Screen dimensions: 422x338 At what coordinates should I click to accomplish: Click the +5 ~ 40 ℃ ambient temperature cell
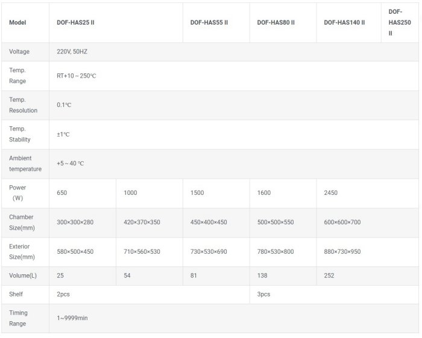70,164
